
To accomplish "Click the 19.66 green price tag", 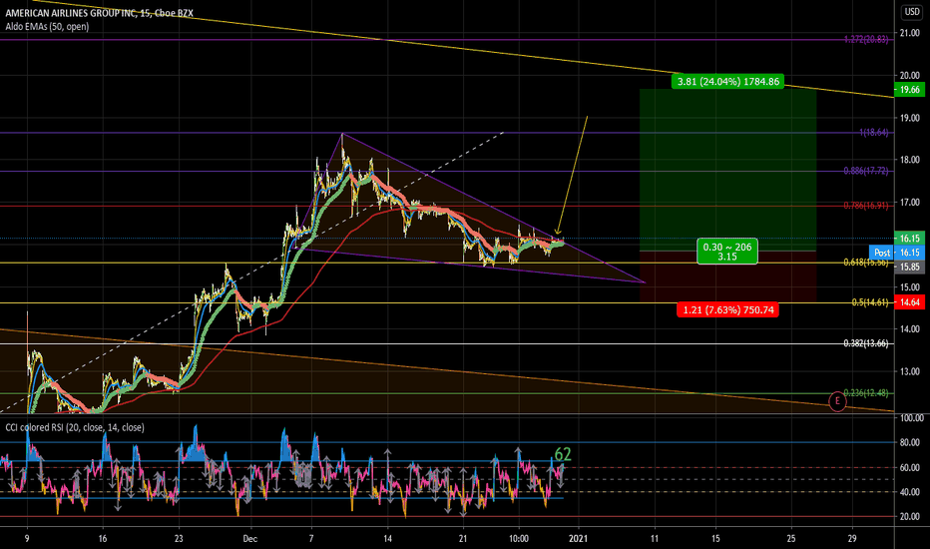I will coord(910,90).
